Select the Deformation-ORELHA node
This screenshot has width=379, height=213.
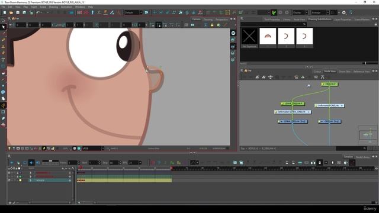330,105
